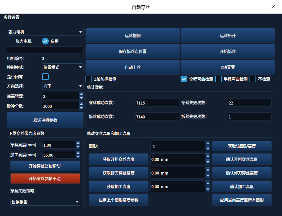Open the 方向选择 向下 dropdown
Viewport: 282px width, 216px height.
tap(63, 86)
